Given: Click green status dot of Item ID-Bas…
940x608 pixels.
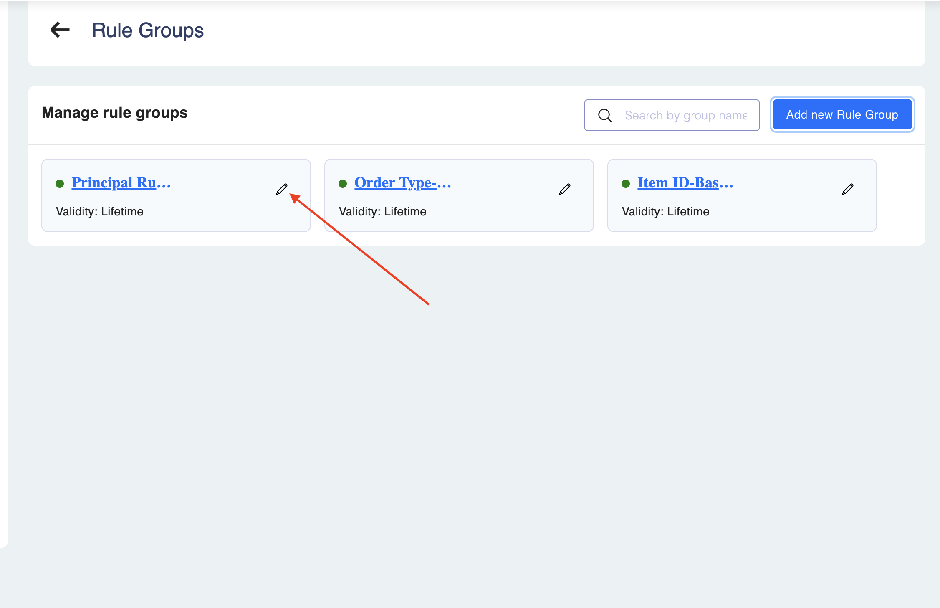Looking at the screenshot, I should point(626,184).
